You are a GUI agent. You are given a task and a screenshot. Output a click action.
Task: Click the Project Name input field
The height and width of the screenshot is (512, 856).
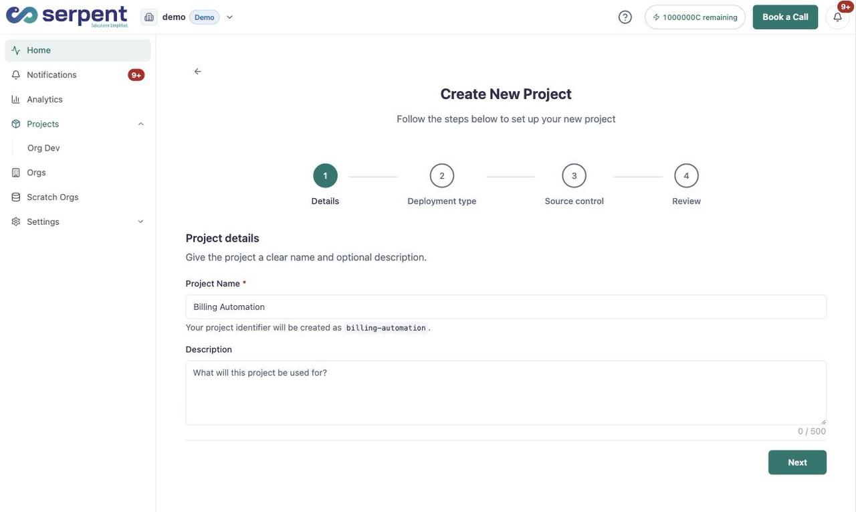[506, 307]
